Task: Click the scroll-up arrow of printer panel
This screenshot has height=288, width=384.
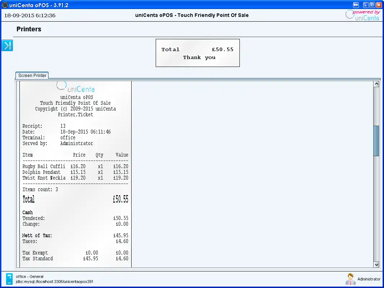Action: [376, 83]
